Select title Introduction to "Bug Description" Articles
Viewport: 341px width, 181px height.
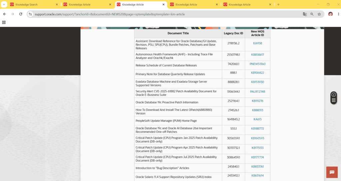coord(162,168)
